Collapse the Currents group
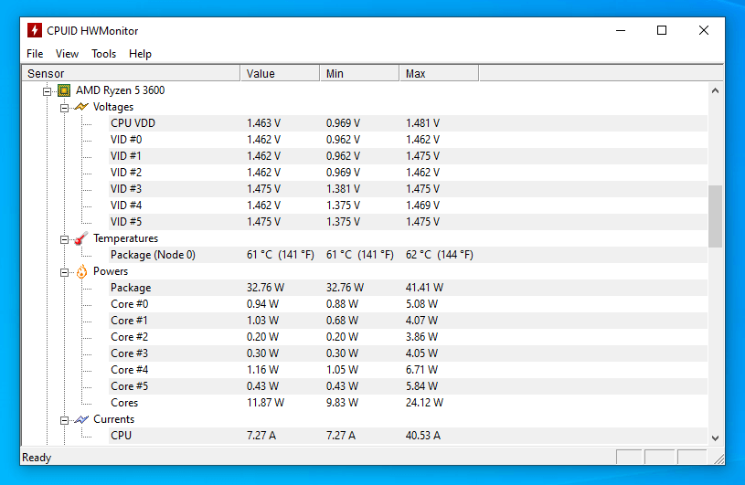745x485 pixels. [64, 420]
